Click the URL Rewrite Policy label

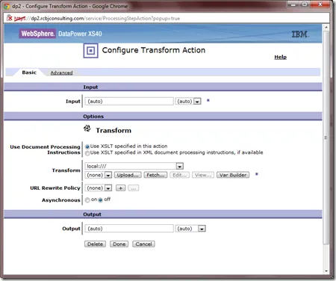point(55,188)
